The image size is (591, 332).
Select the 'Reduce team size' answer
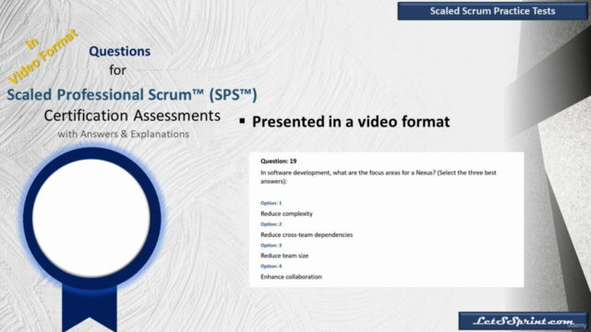pos(284,255)
